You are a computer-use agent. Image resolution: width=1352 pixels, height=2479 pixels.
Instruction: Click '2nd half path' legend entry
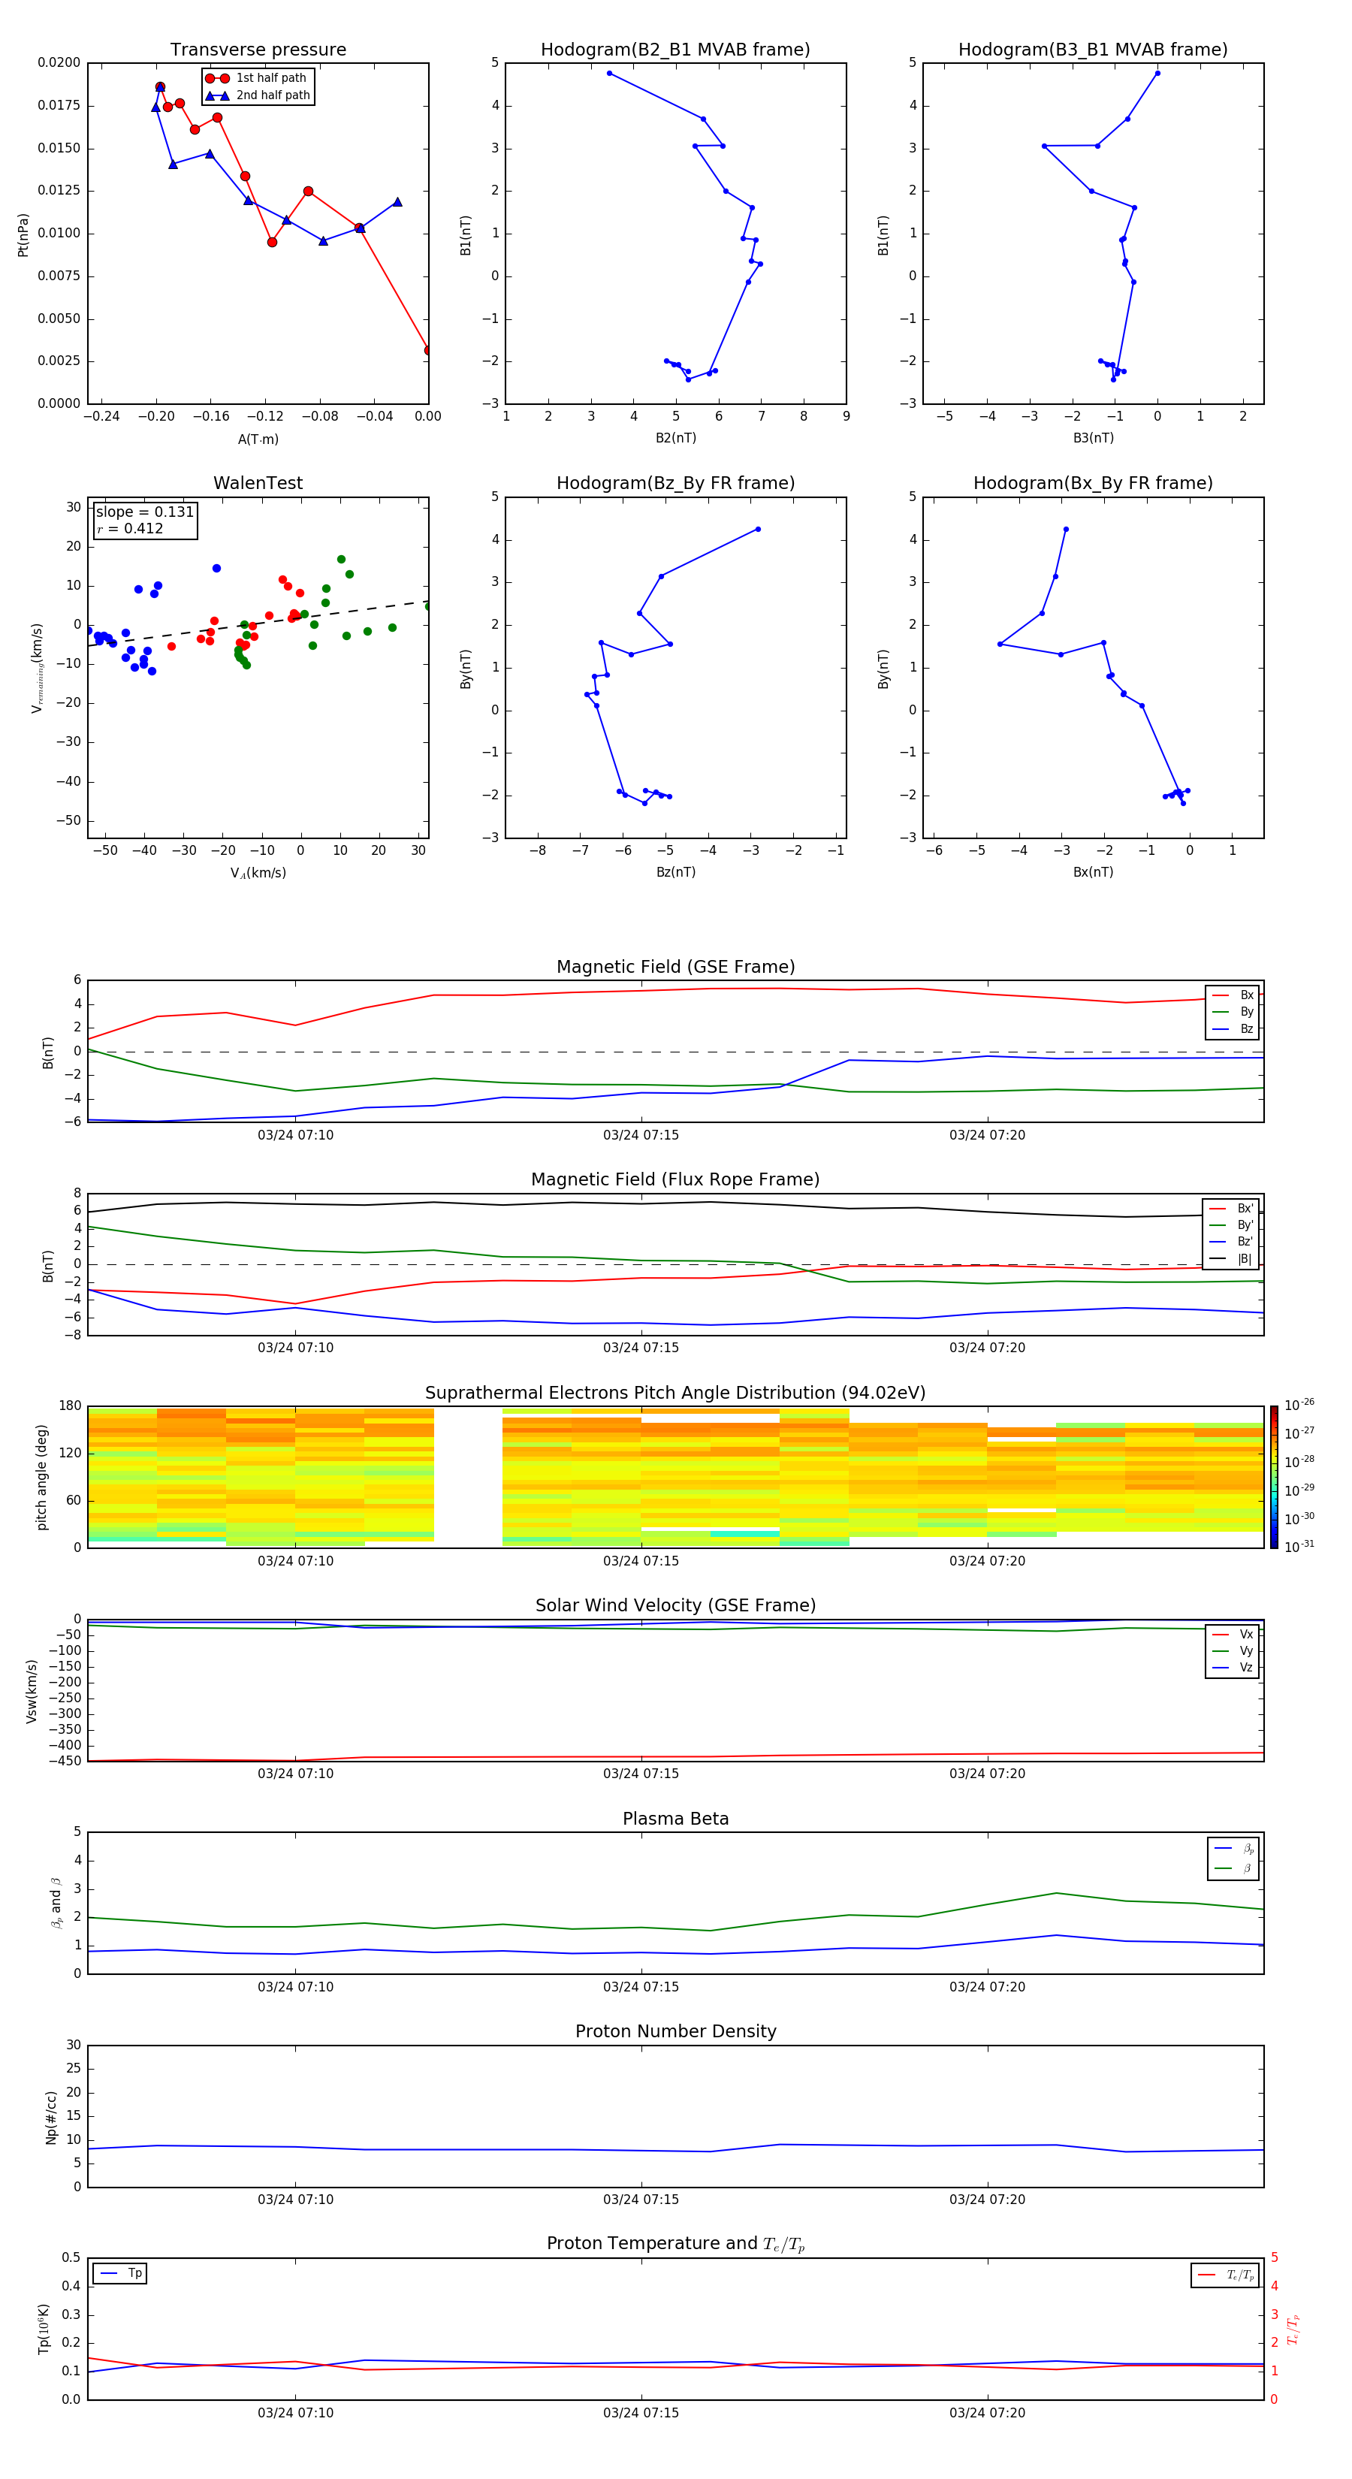259,95
